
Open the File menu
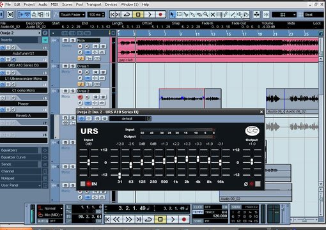pos(8,4)
